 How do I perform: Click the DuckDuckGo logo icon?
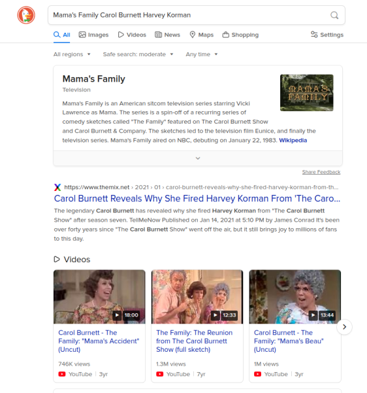[x=26, y=15]
